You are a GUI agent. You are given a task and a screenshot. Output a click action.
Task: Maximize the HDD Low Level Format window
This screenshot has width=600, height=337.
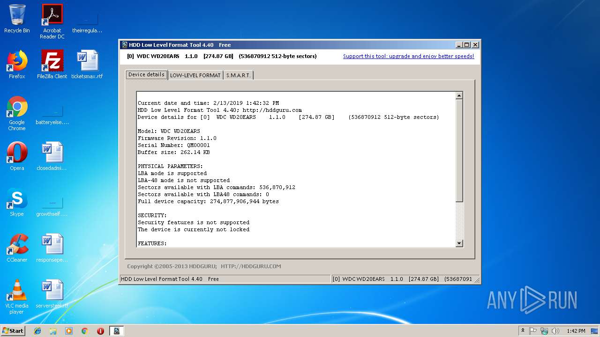tap(467, 45)
